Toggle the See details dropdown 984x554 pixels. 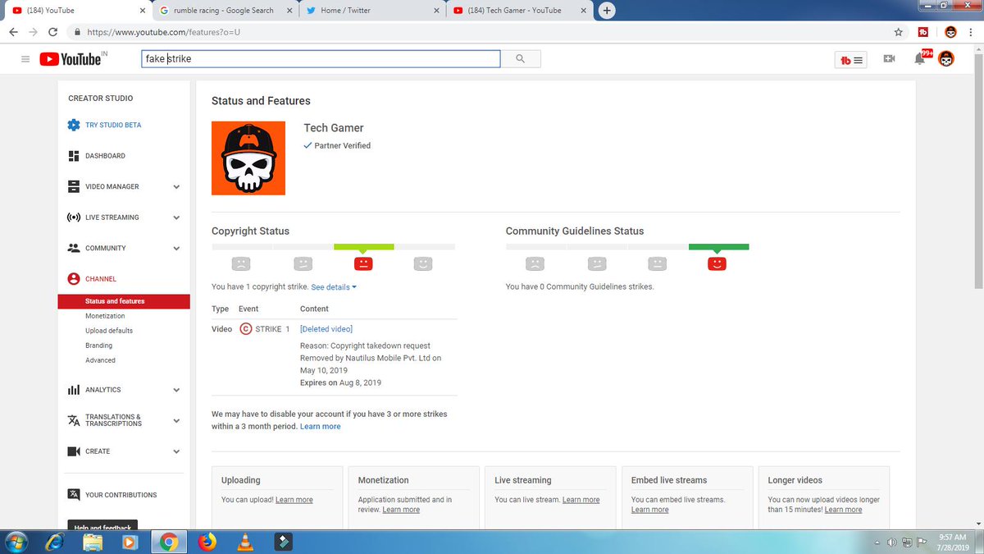coord(334,287)
